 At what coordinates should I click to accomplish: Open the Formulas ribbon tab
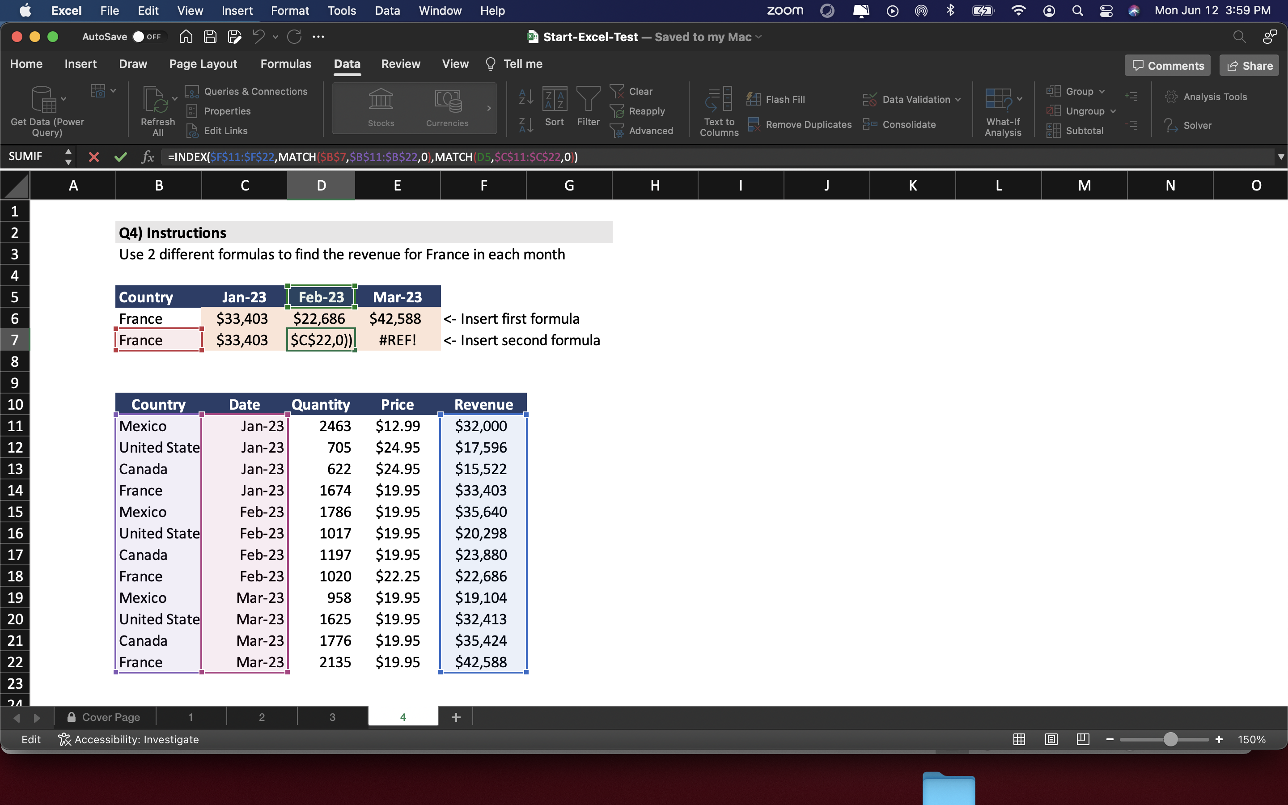pos(286,64)
